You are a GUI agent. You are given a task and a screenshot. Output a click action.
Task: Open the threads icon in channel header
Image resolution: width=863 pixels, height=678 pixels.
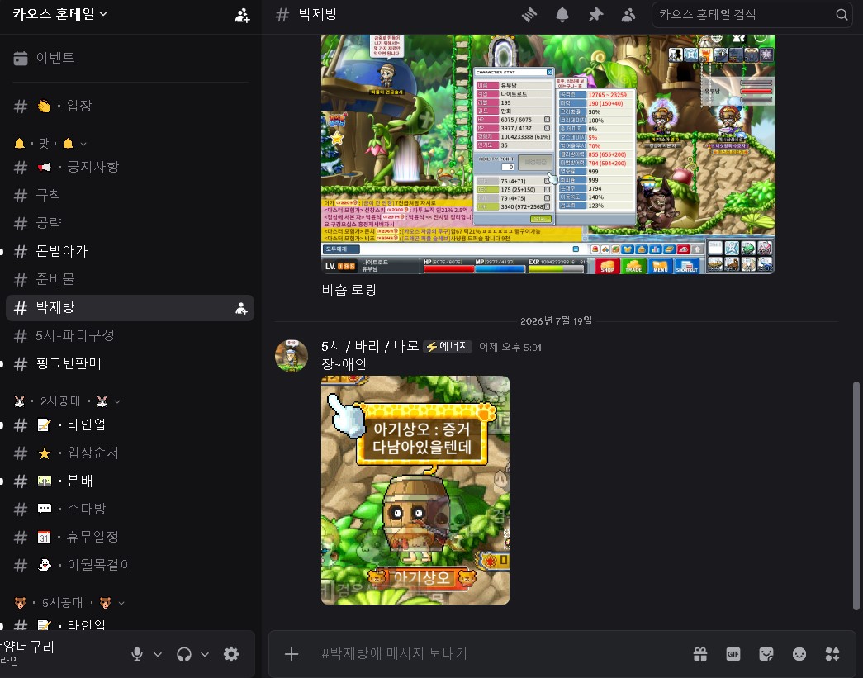tap(529, 15)
